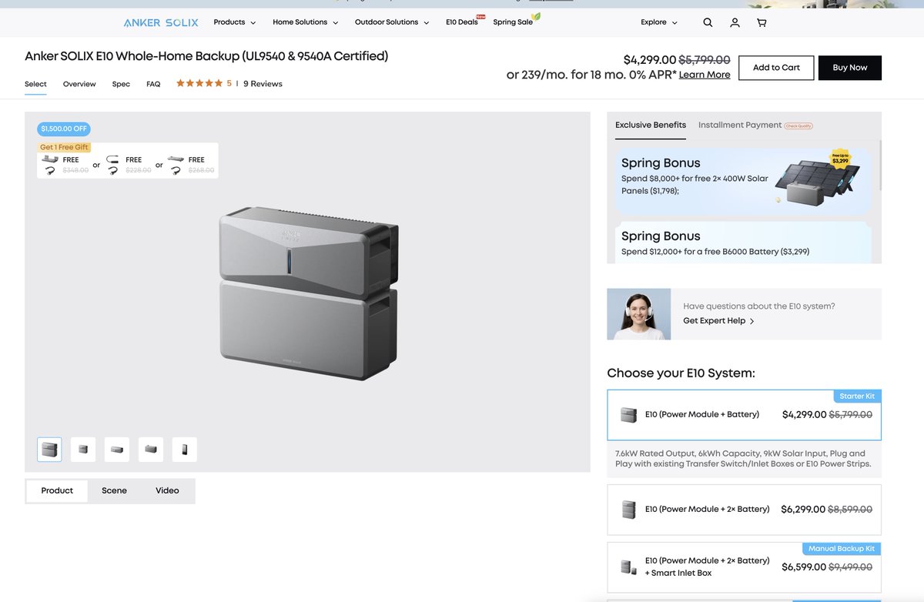Click the Anker SOLIX logo
The height and width of the screenshot is (602, 924).
click(x=161, y=22)
